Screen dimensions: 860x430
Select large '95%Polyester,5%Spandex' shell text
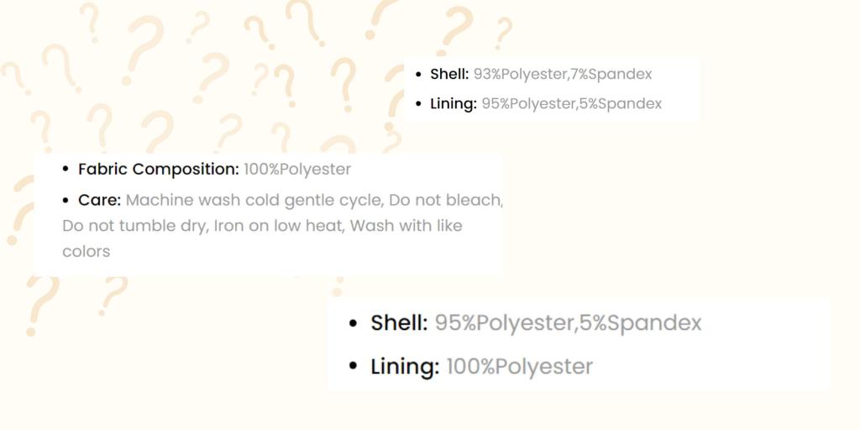569,323
